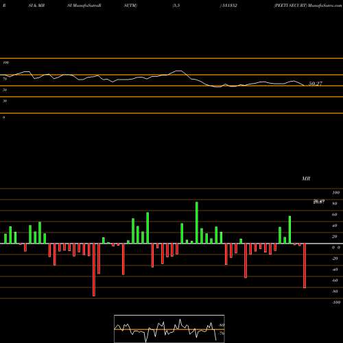Click the last red MR bar at right
The height and width of the screenshot is (343, 343).
[305, 266]
